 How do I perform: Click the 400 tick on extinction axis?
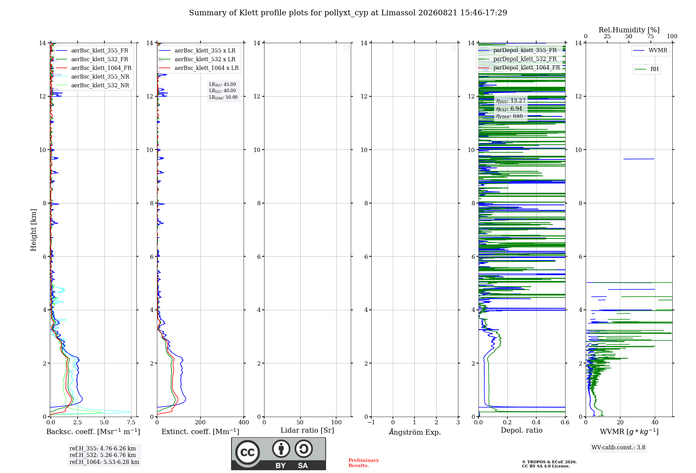point(244,422)
